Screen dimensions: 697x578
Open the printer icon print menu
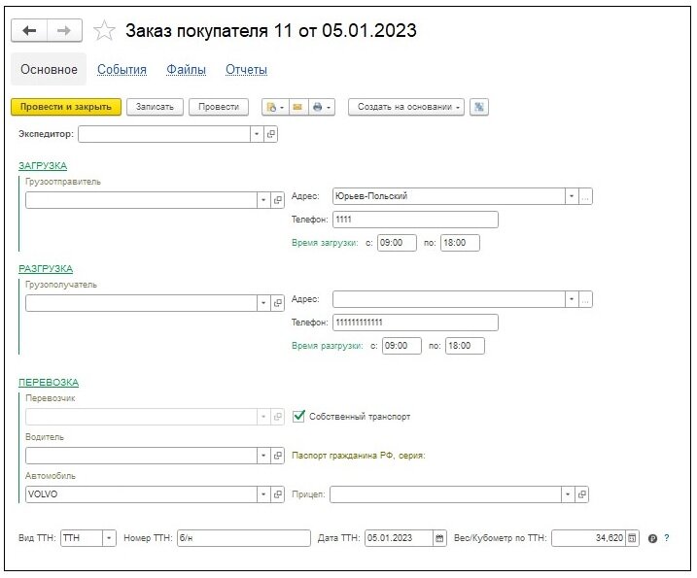pos(322,107)
